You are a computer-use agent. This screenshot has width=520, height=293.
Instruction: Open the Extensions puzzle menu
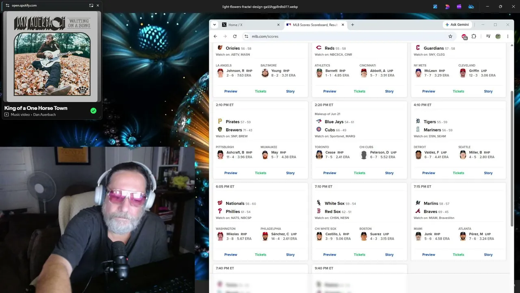point(474,36)
